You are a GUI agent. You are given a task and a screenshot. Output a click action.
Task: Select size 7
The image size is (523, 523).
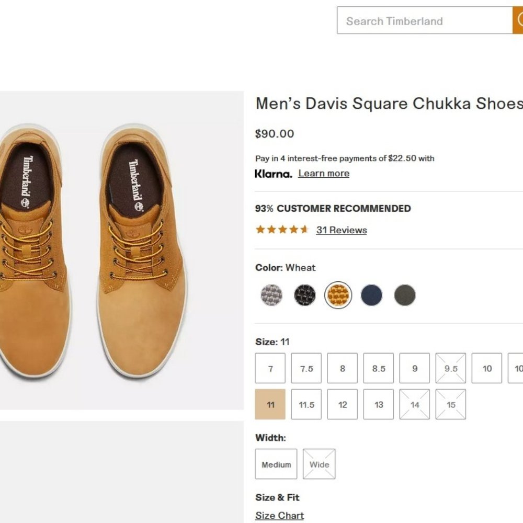[x=270, y=368]
